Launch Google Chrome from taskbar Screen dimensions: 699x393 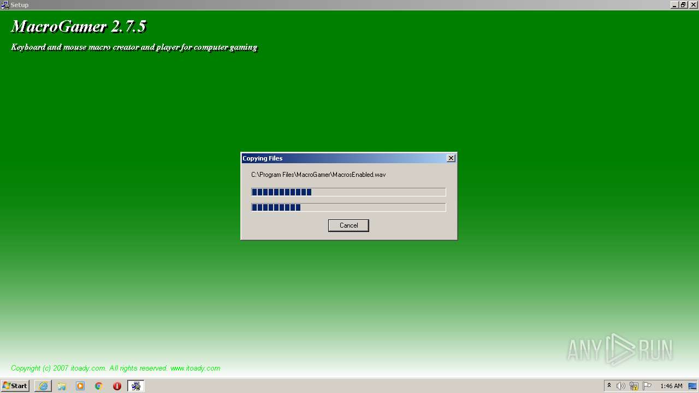point(99,386)
